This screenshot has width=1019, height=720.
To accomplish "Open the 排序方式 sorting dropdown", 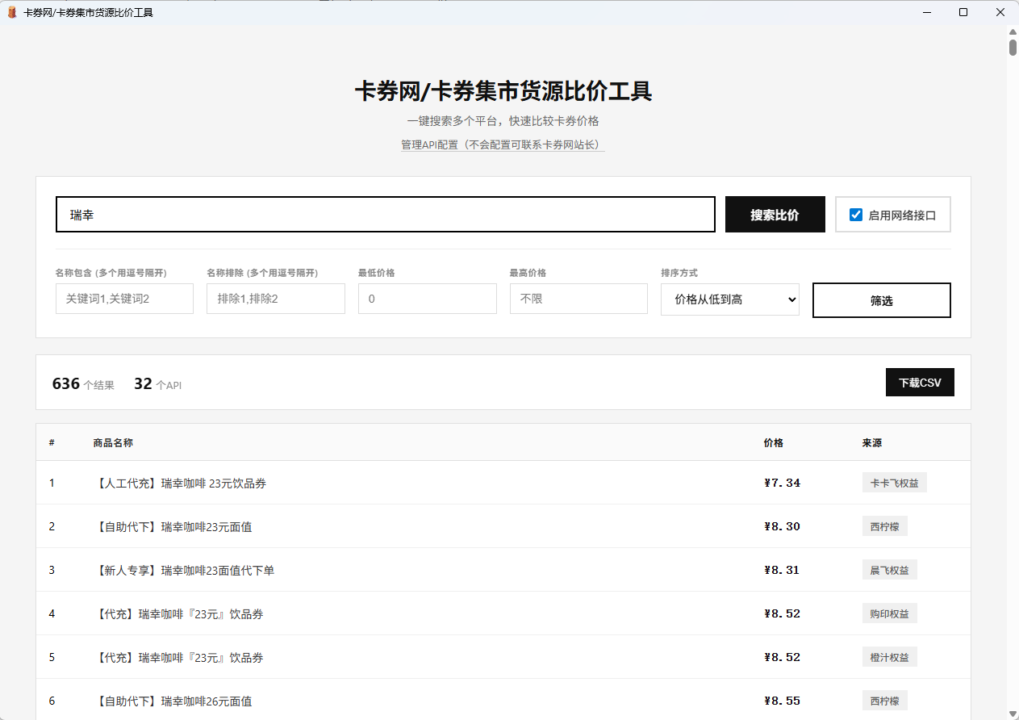I will coord(729,299).
